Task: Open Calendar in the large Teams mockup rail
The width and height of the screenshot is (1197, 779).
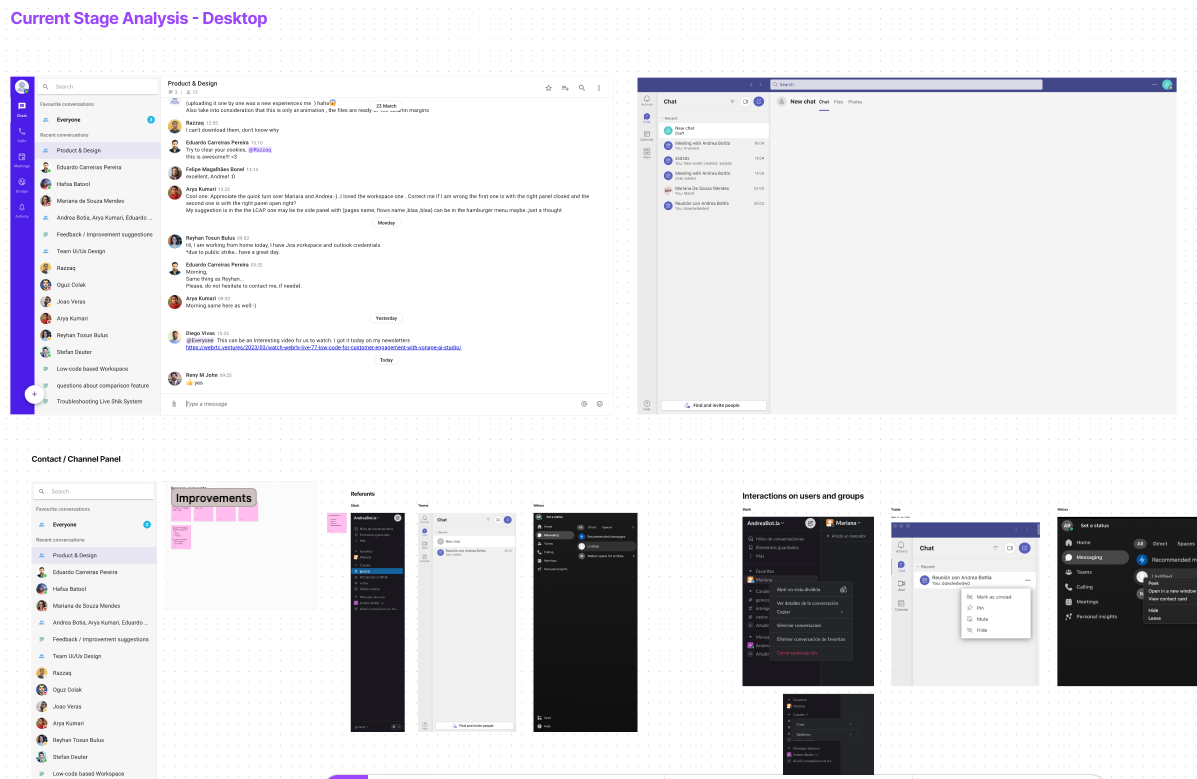Action: tap(647, 135)
